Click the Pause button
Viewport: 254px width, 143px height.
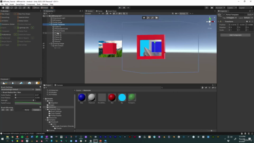click(124, 8)
